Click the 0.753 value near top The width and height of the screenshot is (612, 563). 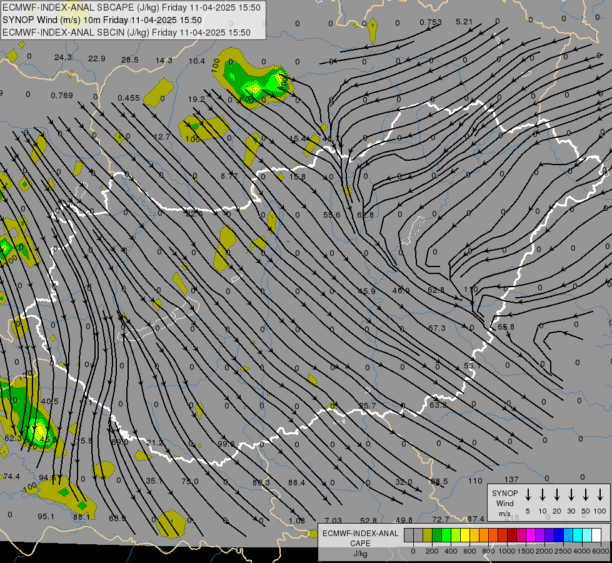click(x=431, y=23)
